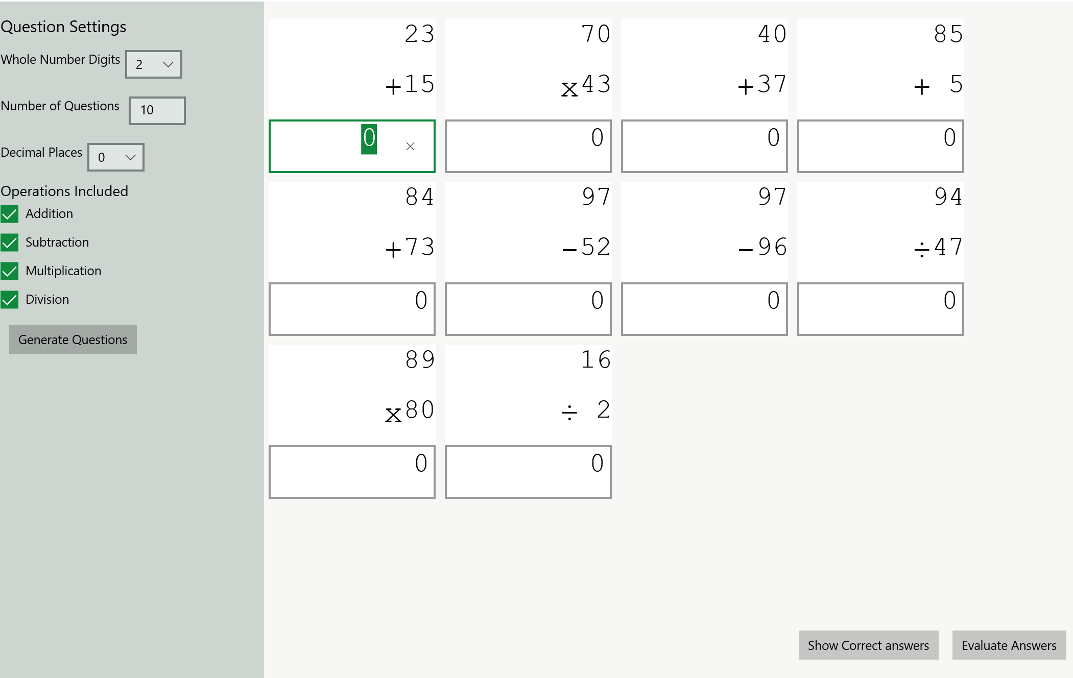Expand the Decimal Places dropdown

coord(116,157)
